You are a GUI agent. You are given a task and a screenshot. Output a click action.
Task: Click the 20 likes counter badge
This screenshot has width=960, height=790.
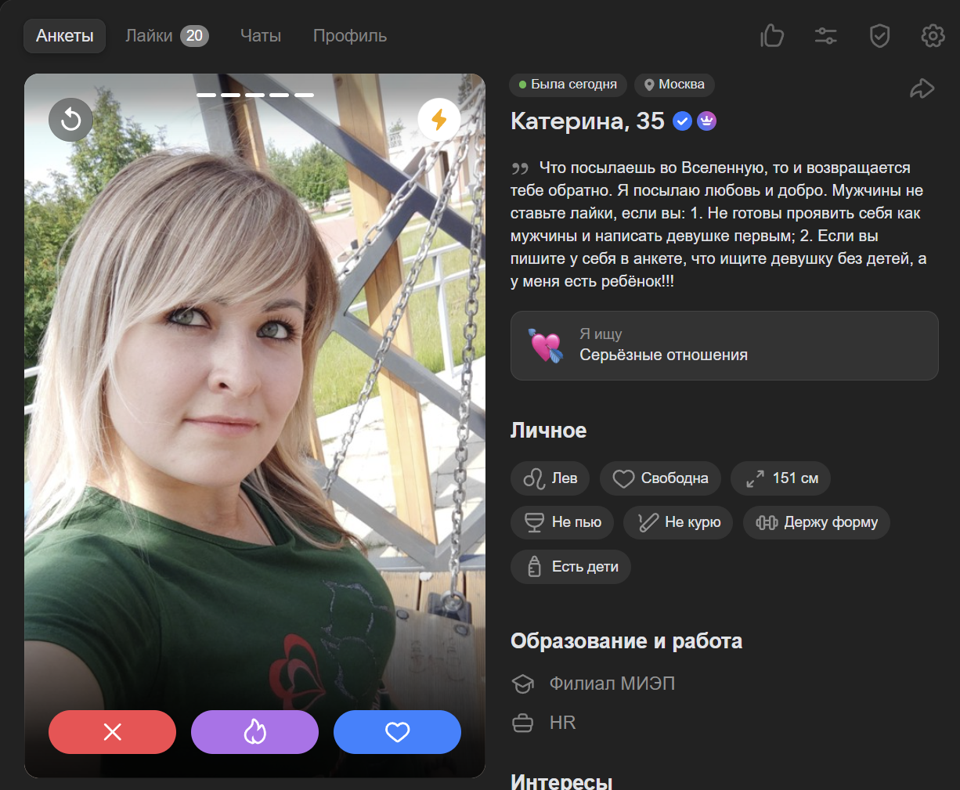tap(194, 36)
